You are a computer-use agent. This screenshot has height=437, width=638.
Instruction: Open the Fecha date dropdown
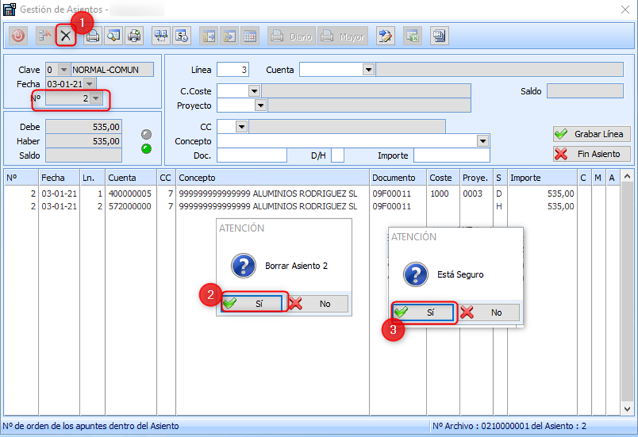[90, 84]
